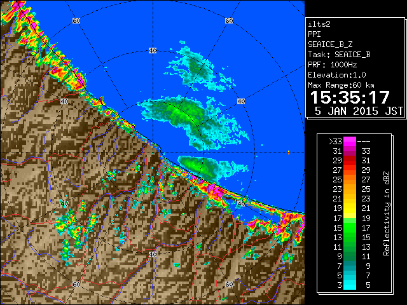Pick the orange 25-27 dBZ legend band
Screen dimensions: 407x305
tap(350, 179)
